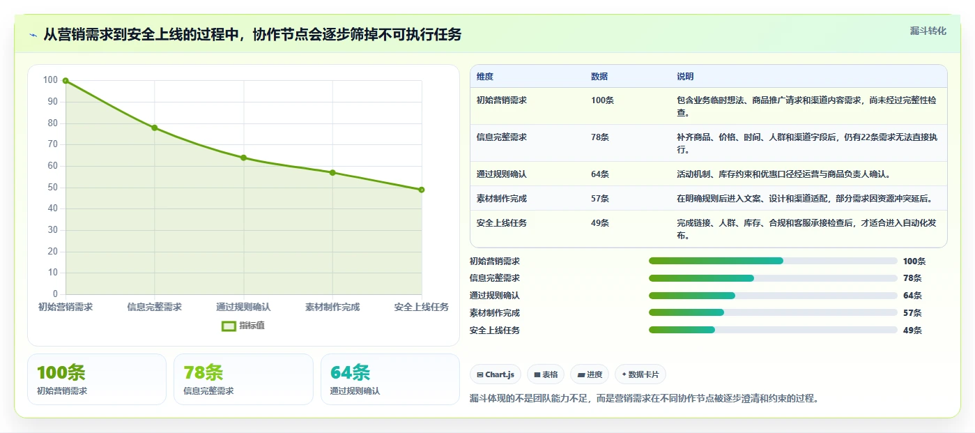The height and width of the screenshot is (433, 975).
Task: Click the 78条 value in the table
Action: [600, 137]
